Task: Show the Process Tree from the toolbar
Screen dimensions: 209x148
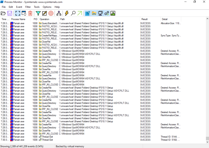Action: (59, 13)
